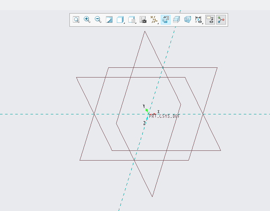This screenshot has height=211, width=270.
Task: Open the Annotation Display dimension-eye dropdown
Action: [199, 19]
